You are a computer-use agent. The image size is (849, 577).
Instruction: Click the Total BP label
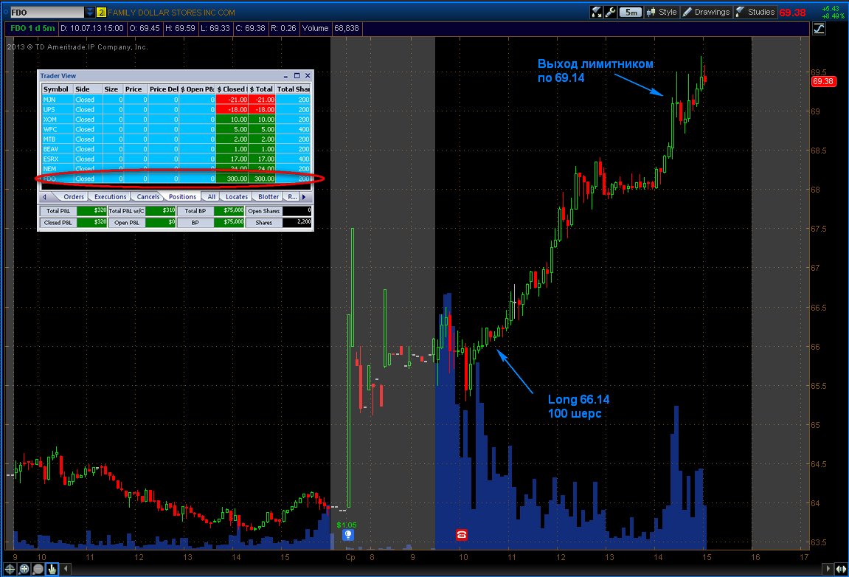click(195, 211)
